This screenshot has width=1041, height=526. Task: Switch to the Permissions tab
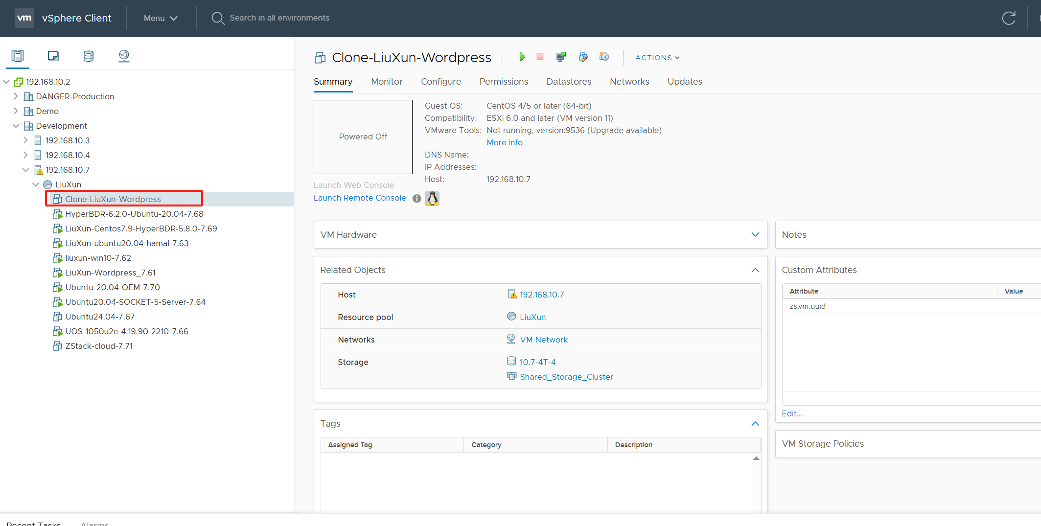[x=504, y=82]
